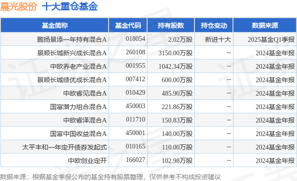Select the 十大重仓基金 heading
Screen dimensions: 297x181
click(70, 6)
